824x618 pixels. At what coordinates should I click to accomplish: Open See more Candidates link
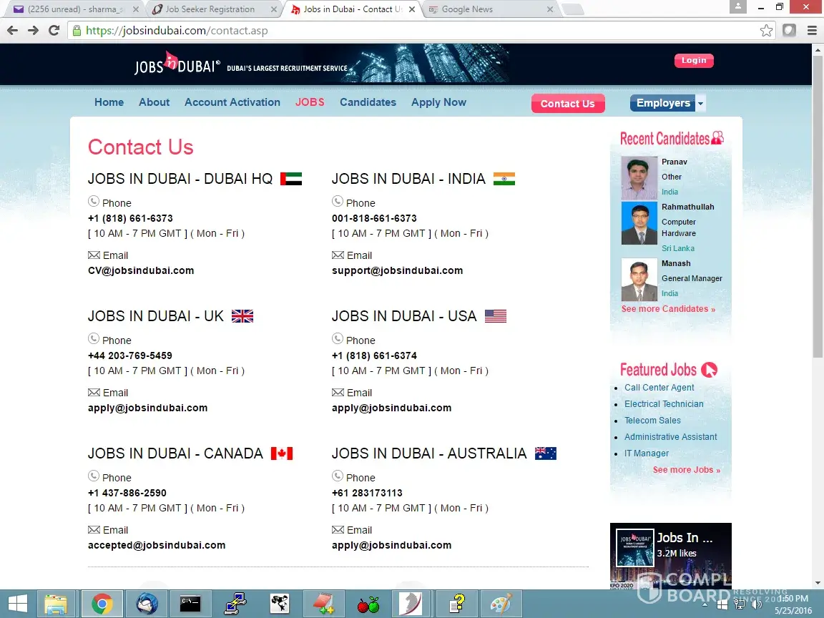668,309
